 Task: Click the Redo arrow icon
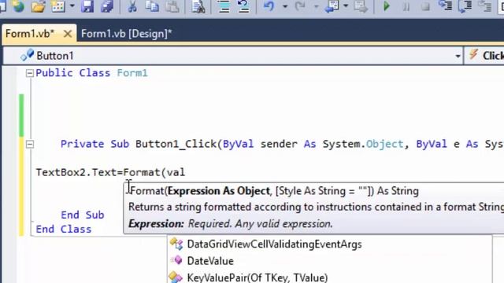pos(300,6)
